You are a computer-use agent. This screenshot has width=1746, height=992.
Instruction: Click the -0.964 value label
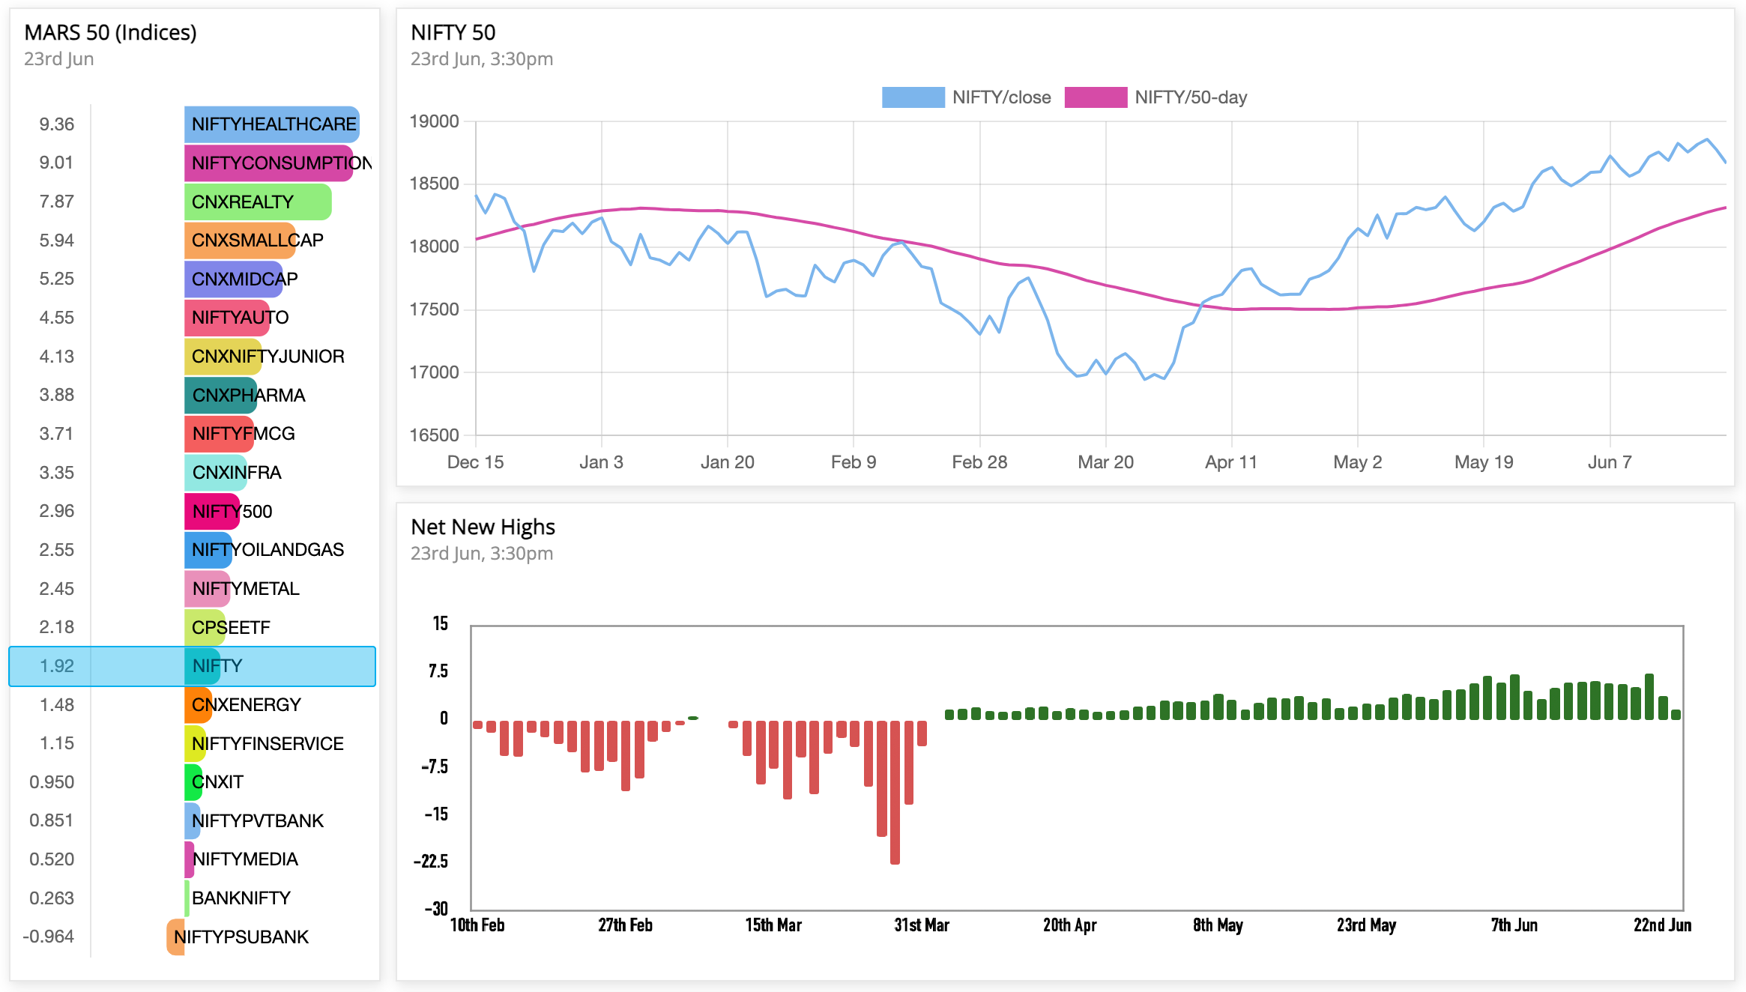[49, 937]
